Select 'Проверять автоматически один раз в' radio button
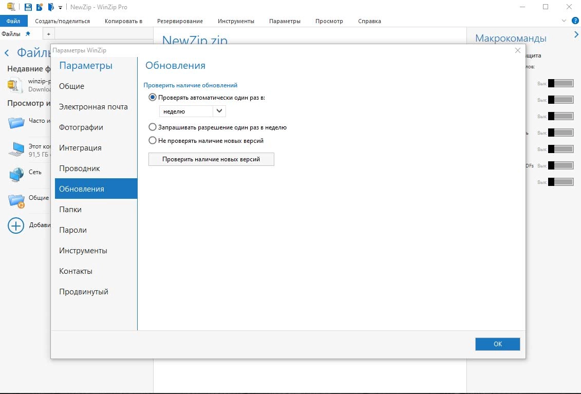The width and height of the screenshot is (581, 394). point(152,98)
